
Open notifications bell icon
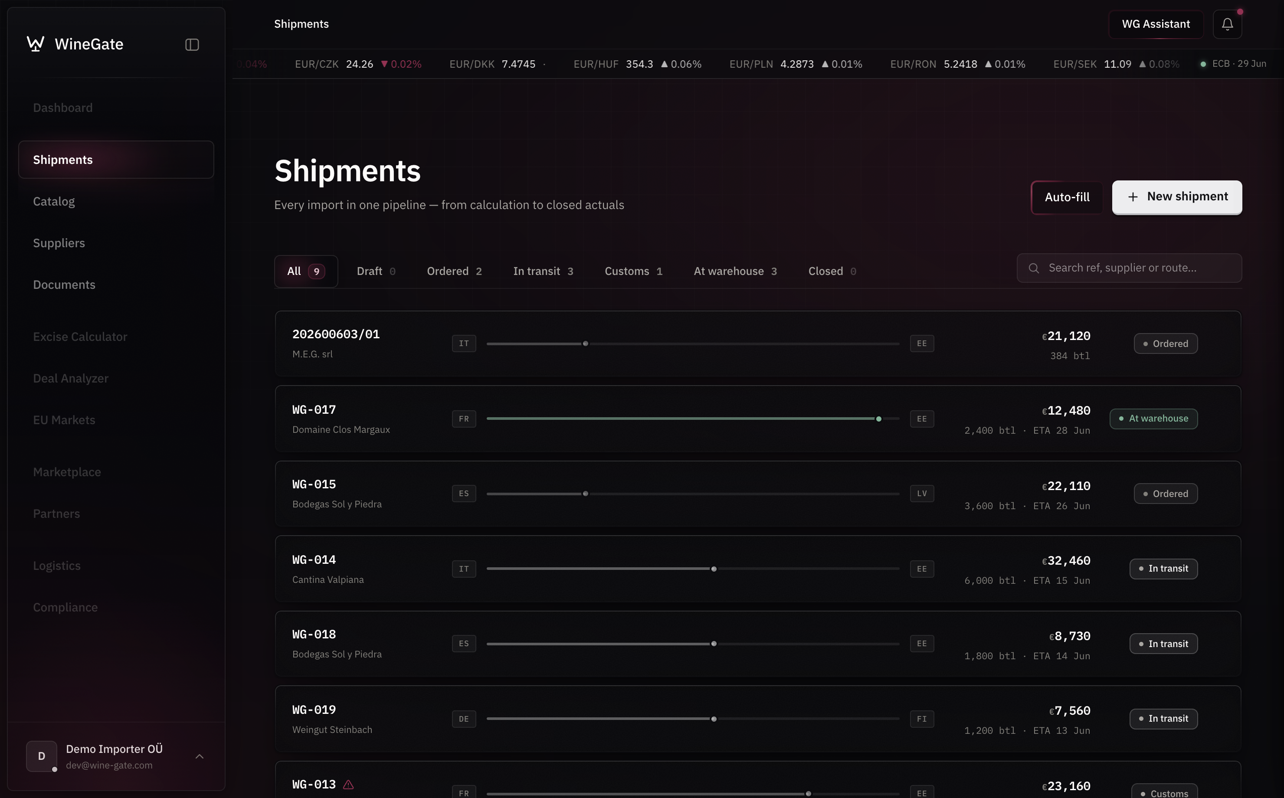click(x=1227, y=24)
